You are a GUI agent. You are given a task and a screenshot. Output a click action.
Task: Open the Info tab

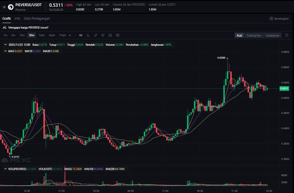pos(17,18)
